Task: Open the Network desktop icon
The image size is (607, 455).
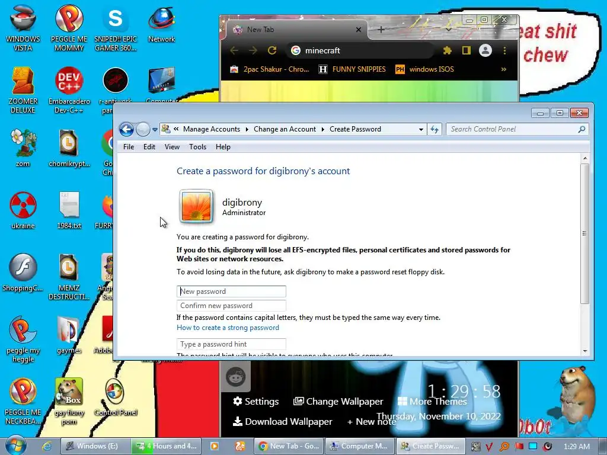Action: 161,24
